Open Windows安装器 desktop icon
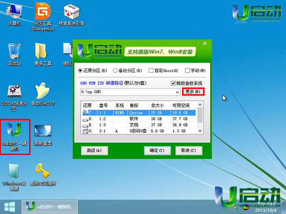 pyautogui.click(x=14, y=176)
